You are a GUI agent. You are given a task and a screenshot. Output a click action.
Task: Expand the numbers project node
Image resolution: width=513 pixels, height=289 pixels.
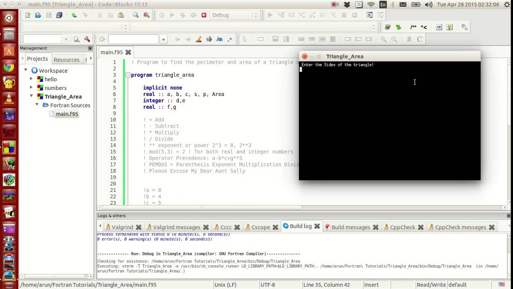pos(31,88)
